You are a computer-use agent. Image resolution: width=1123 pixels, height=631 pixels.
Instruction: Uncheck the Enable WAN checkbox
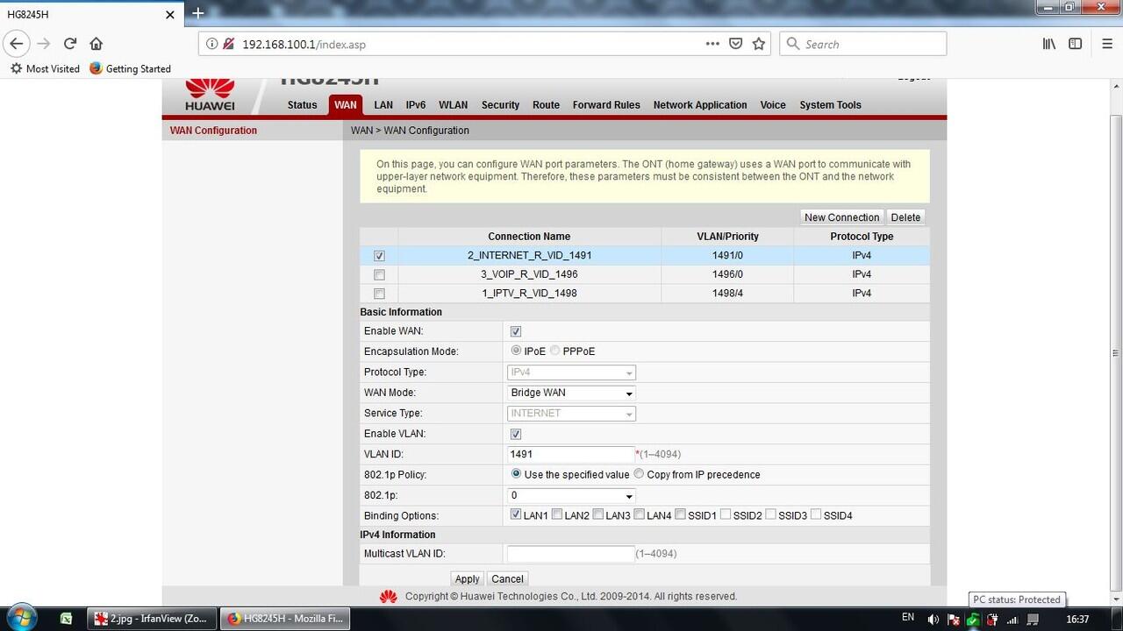click(x=516, y=331)
